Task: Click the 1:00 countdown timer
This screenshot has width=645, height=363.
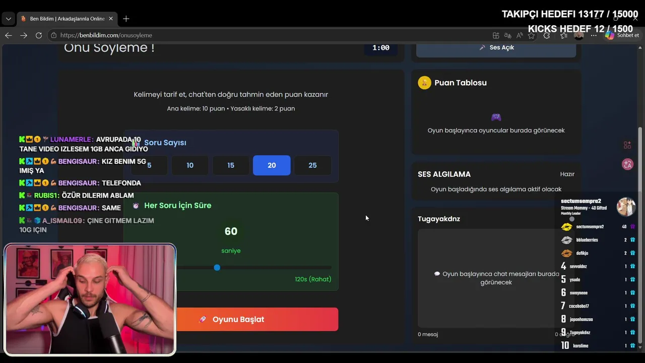Action: [x=381, y=48]
